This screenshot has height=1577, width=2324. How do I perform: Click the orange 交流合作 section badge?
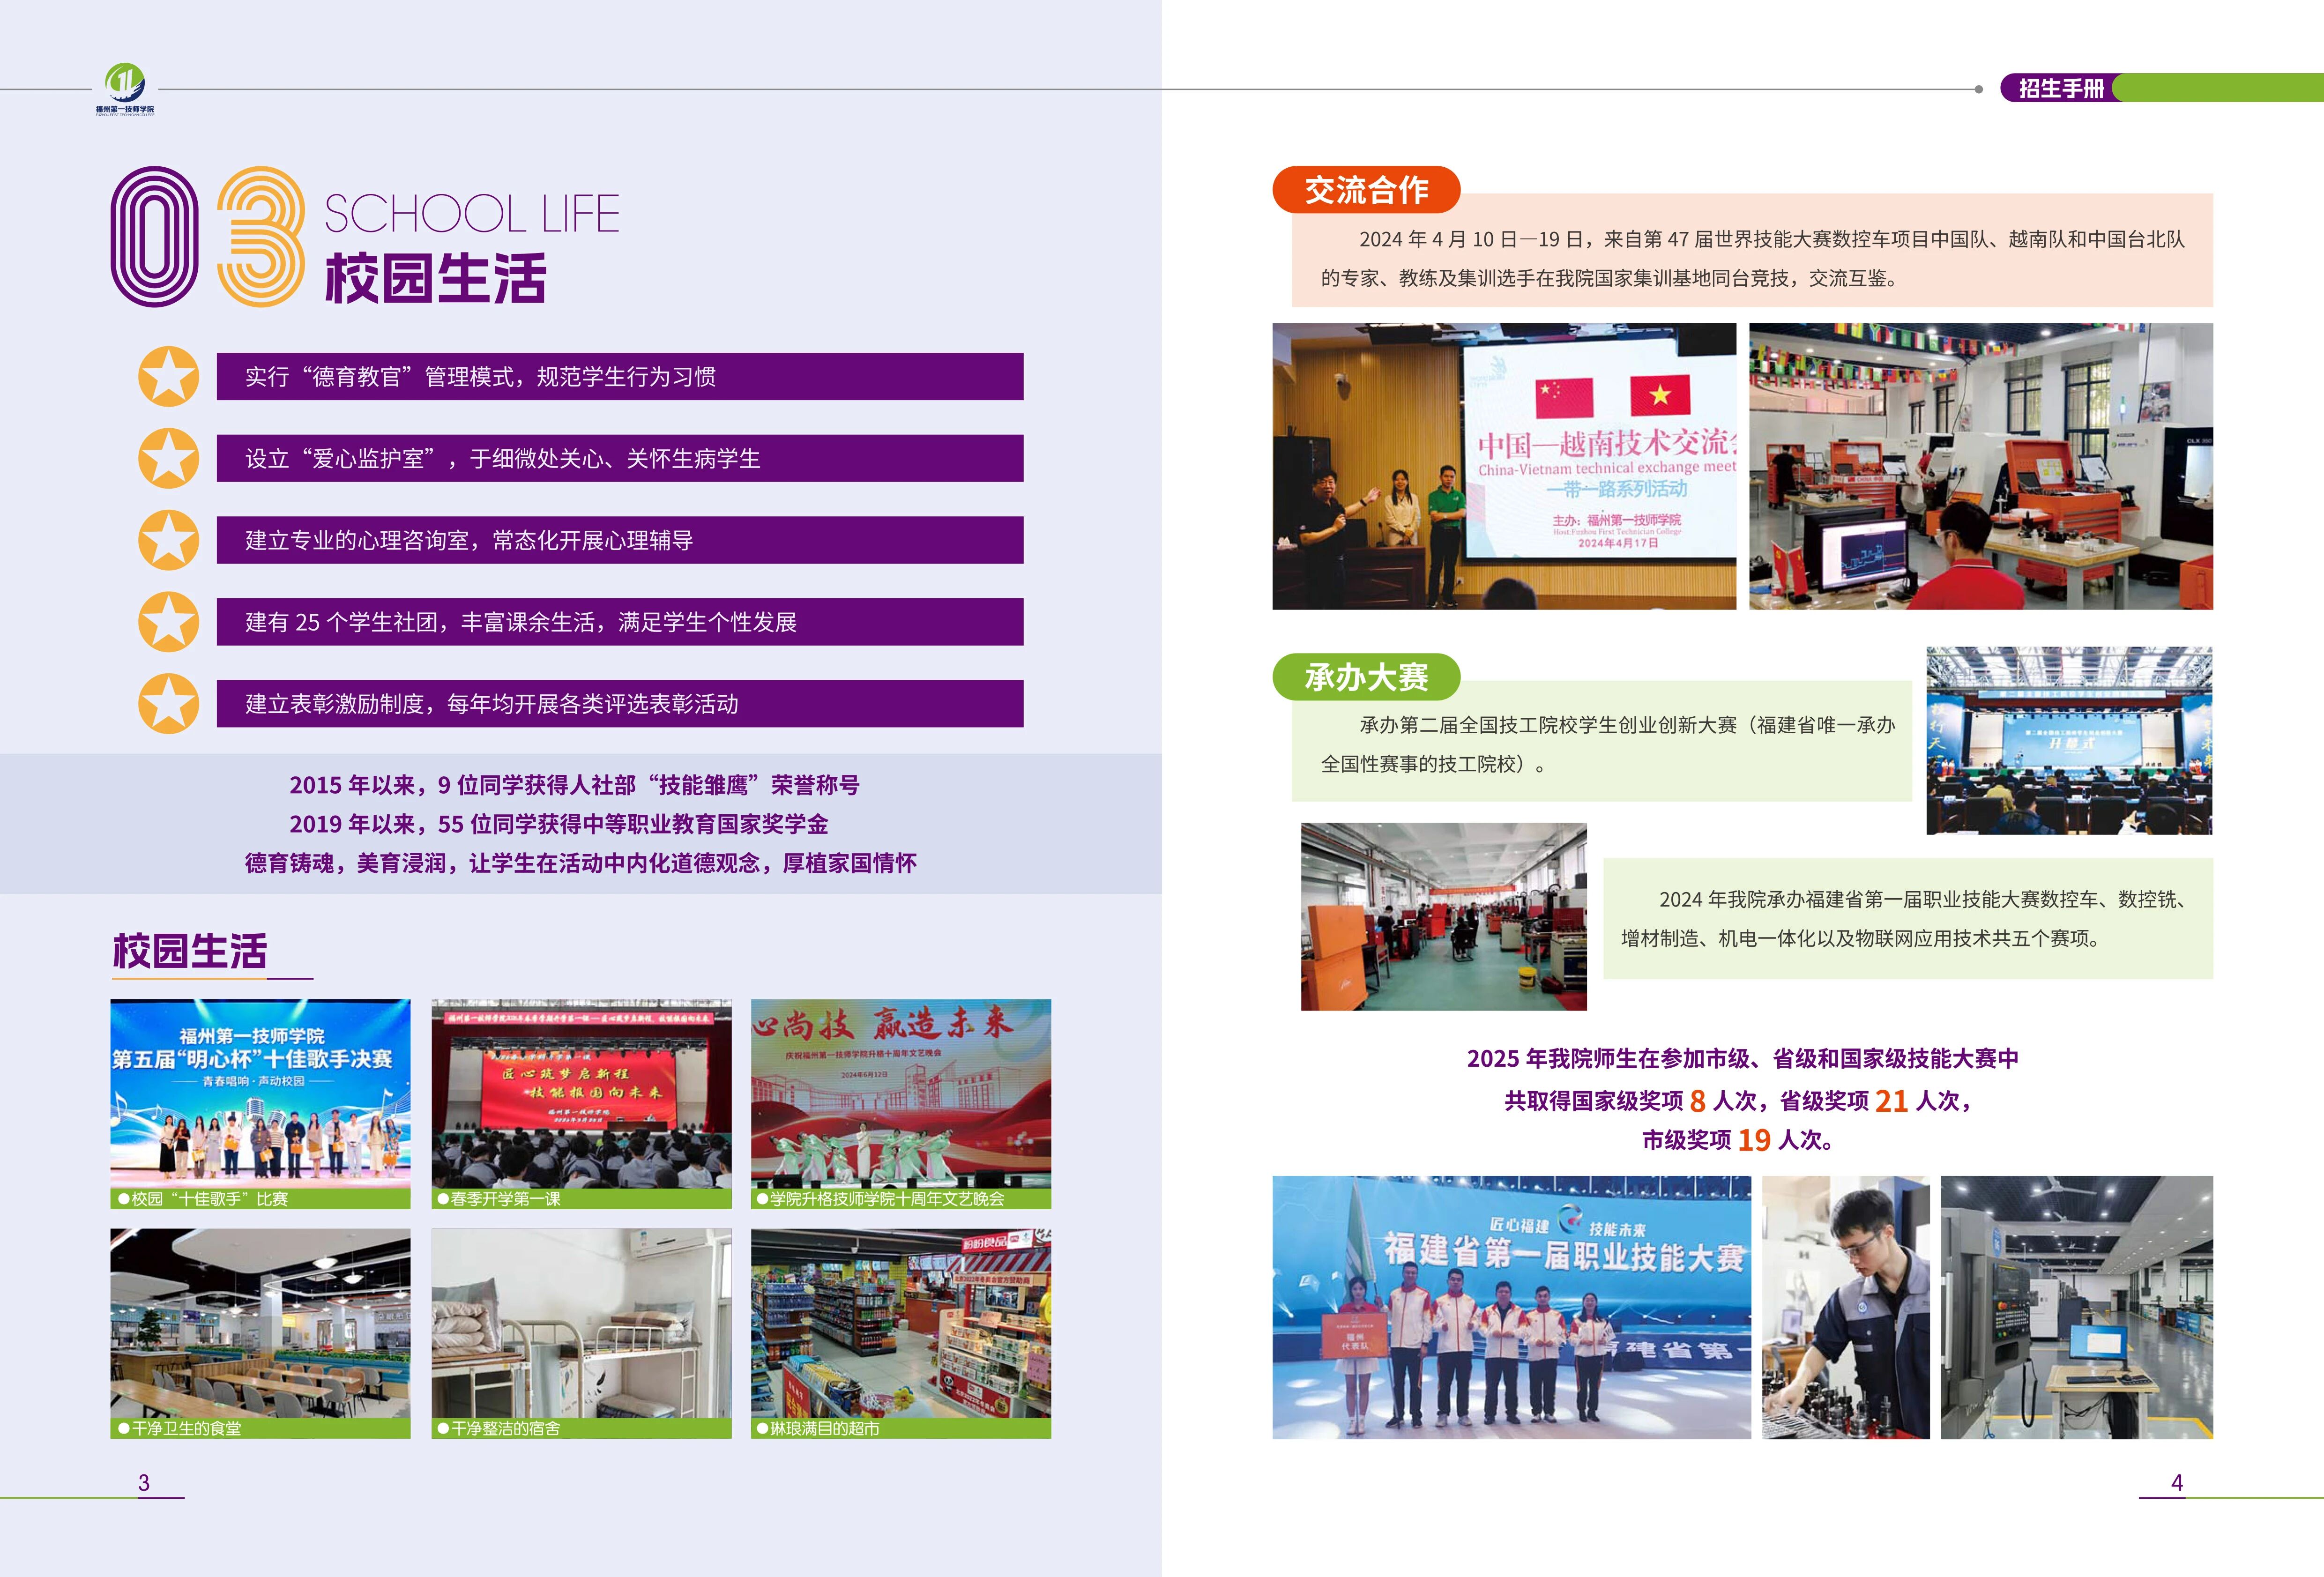[1366, 190]
